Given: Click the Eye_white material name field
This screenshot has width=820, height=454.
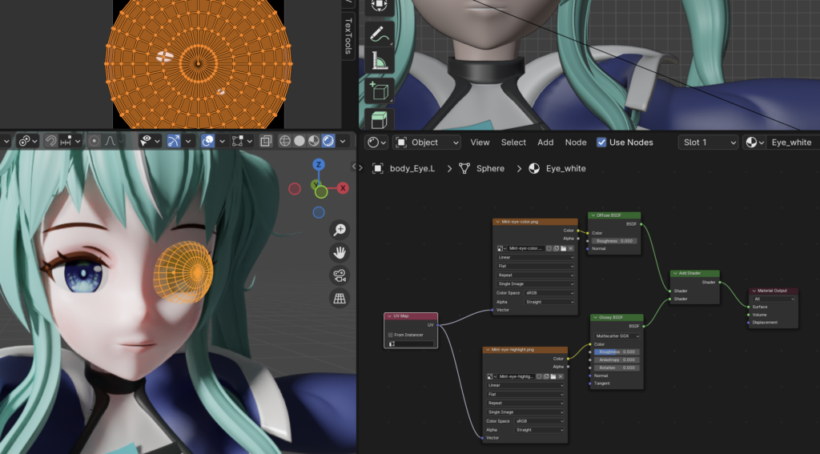Looking at the screenshot, I should (792, 143).
